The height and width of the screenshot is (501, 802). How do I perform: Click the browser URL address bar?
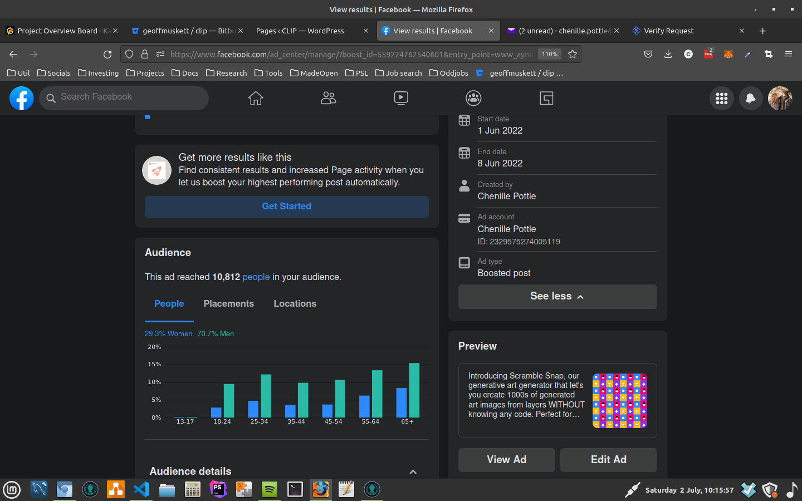(x=351, y=54)
